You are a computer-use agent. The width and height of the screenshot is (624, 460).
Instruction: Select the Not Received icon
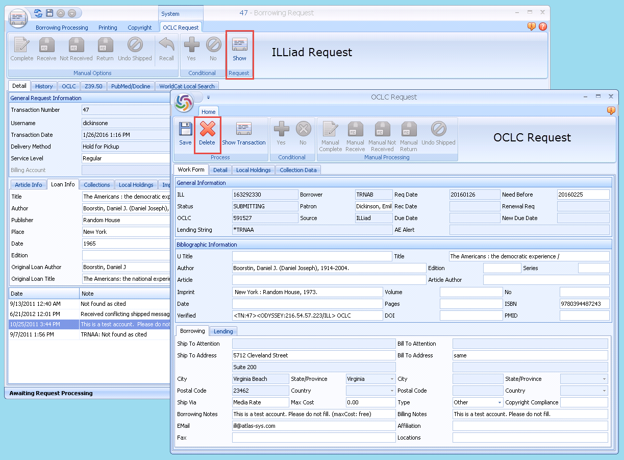pyautogui.click(x=76, y=50)
